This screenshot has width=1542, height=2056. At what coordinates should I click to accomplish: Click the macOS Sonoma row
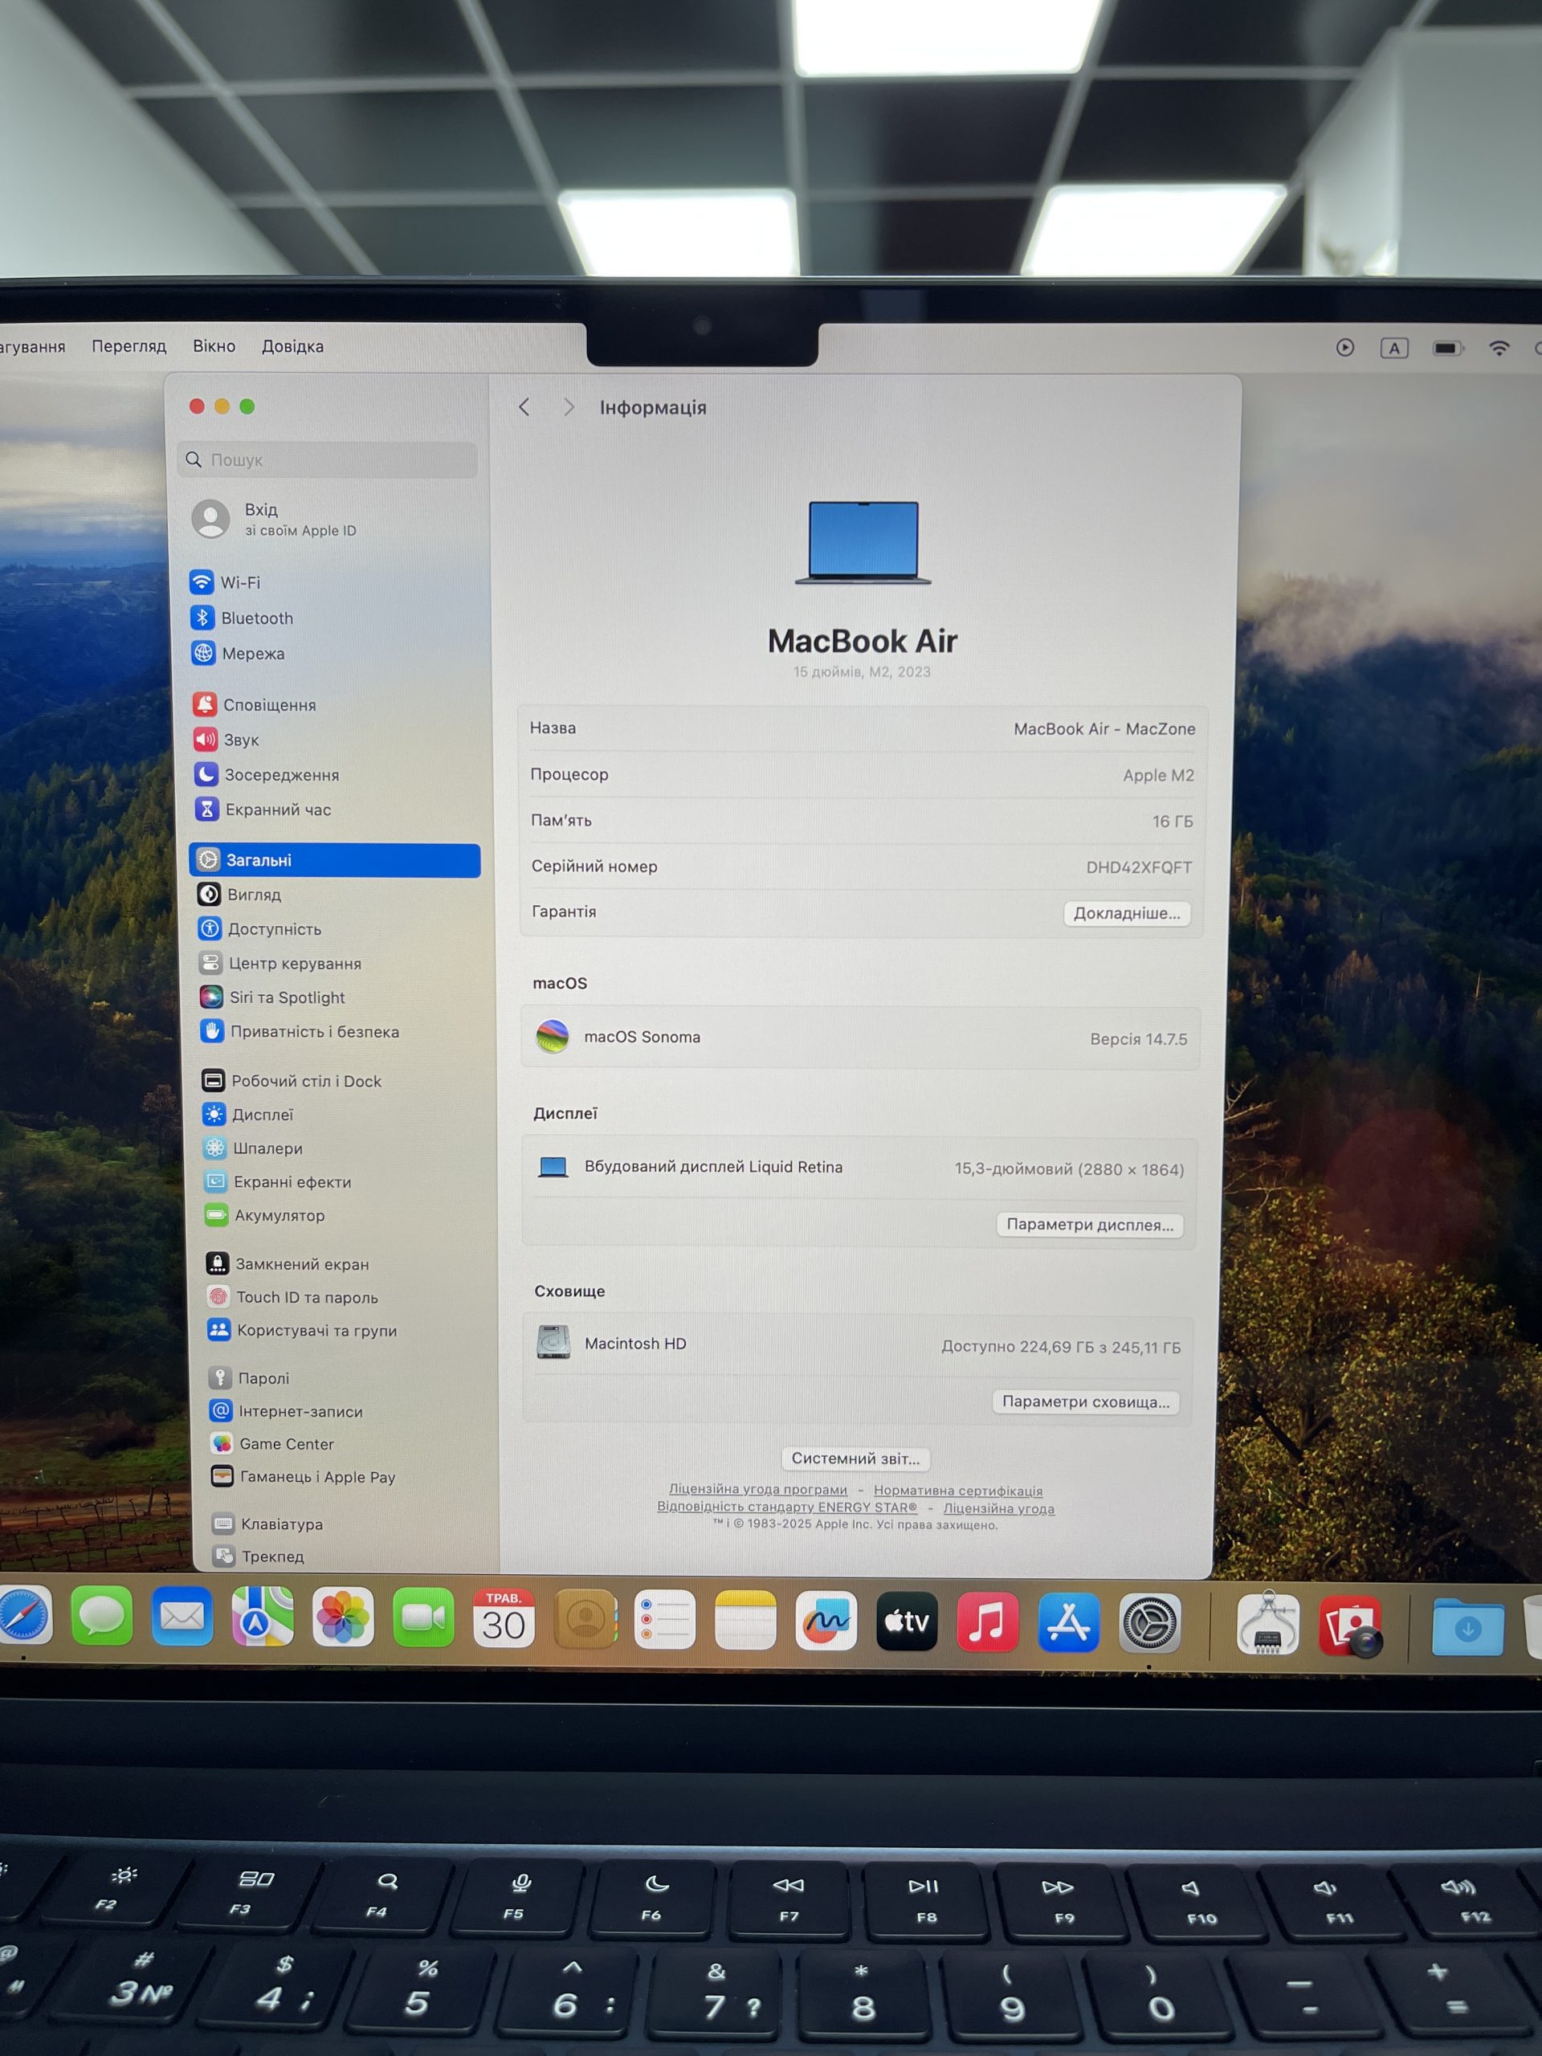click(861, 1038)
